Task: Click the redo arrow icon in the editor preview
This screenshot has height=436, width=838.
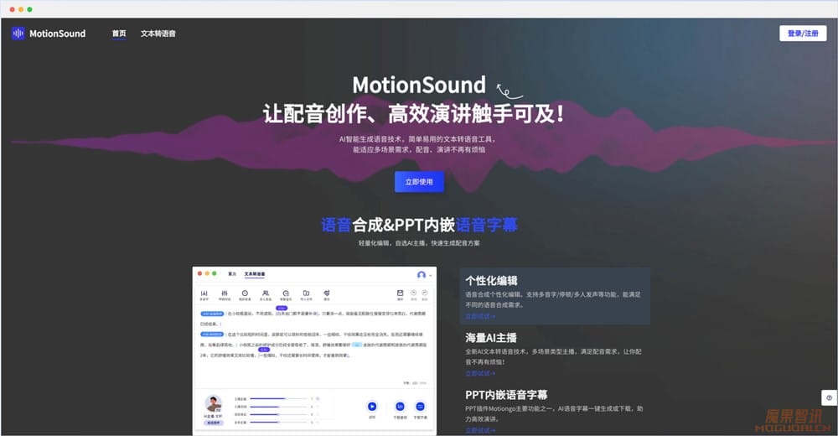Action: [425, 294]
